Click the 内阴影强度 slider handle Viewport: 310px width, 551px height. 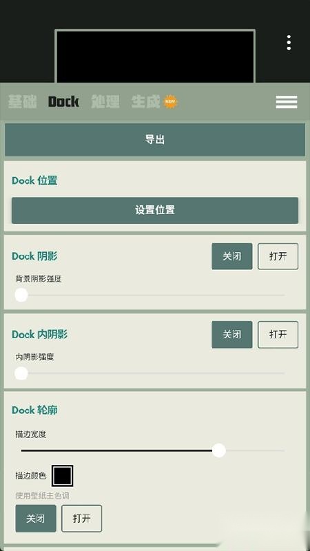(21, 373)
